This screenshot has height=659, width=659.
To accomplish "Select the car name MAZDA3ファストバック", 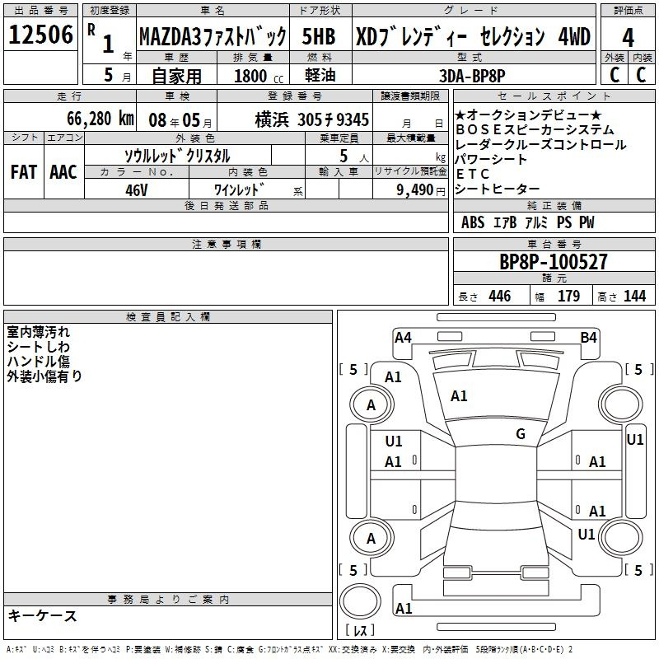I will (213, 36).
